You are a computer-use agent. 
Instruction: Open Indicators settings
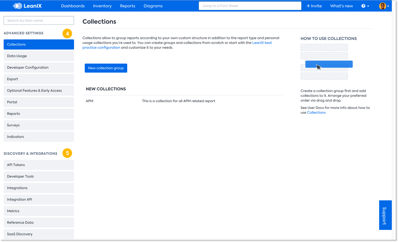click(x=39, y=137)
